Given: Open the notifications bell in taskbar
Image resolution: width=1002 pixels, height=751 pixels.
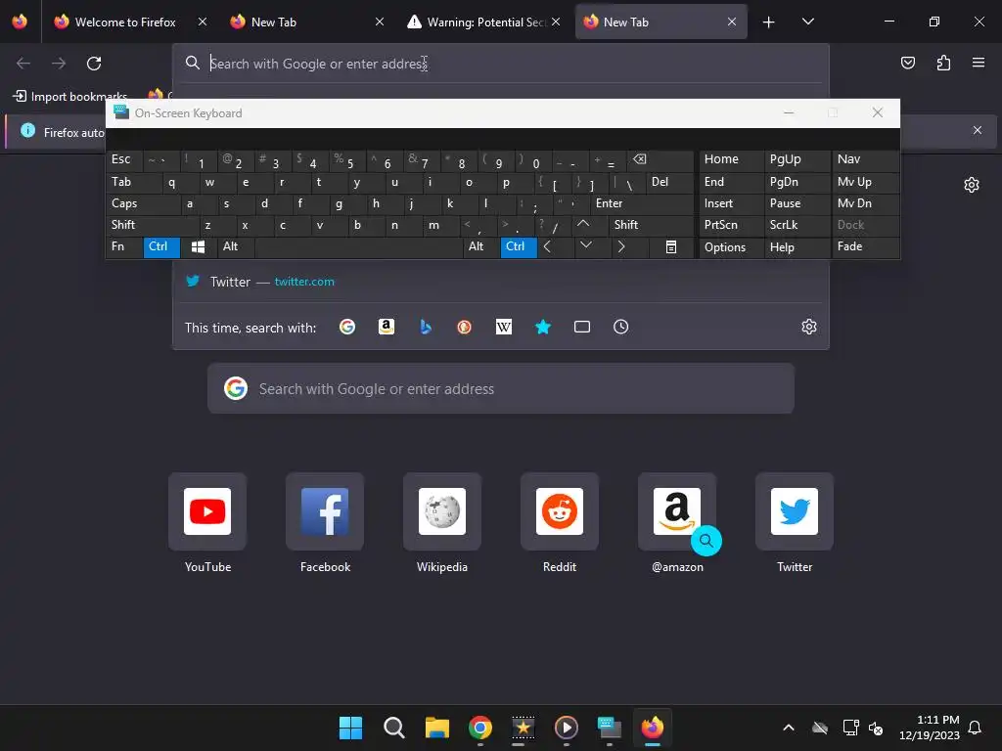Looking at the screenshot, I should (976, 728).
